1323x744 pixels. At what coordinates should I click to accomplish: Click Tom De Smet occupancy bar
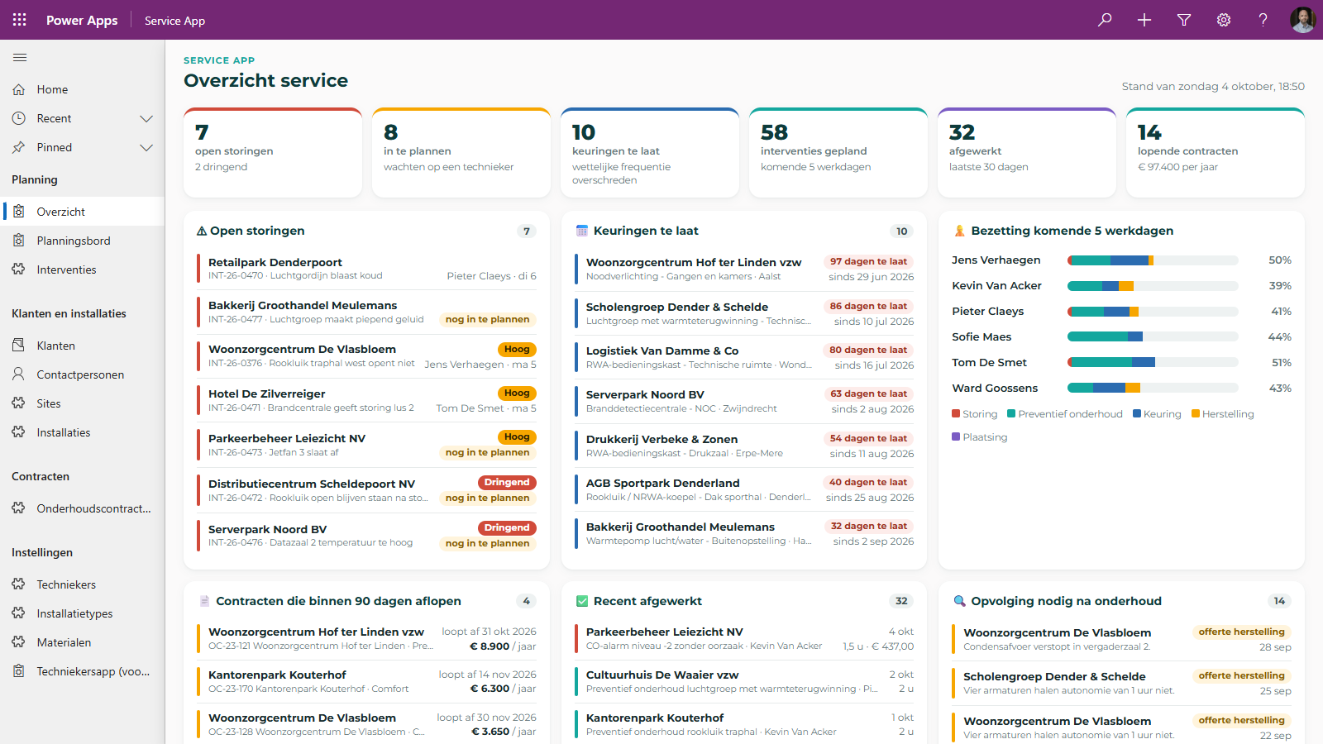[x=1153, y=362]
